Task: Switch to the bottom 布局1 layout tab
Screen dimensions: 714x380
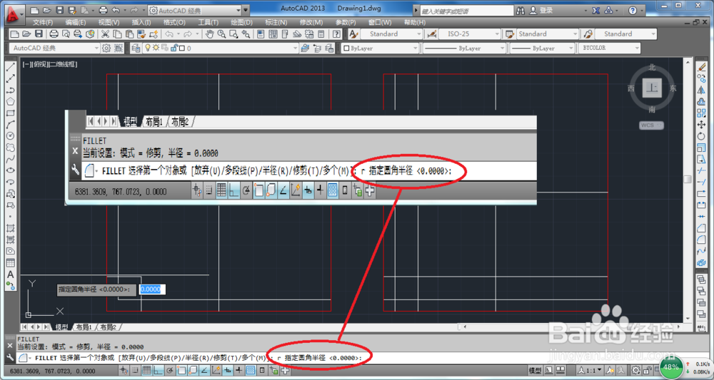Action: [x=84, y=327]
